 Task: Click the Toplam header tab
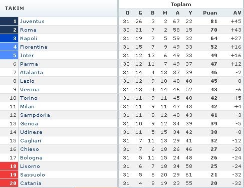point(181,5)
